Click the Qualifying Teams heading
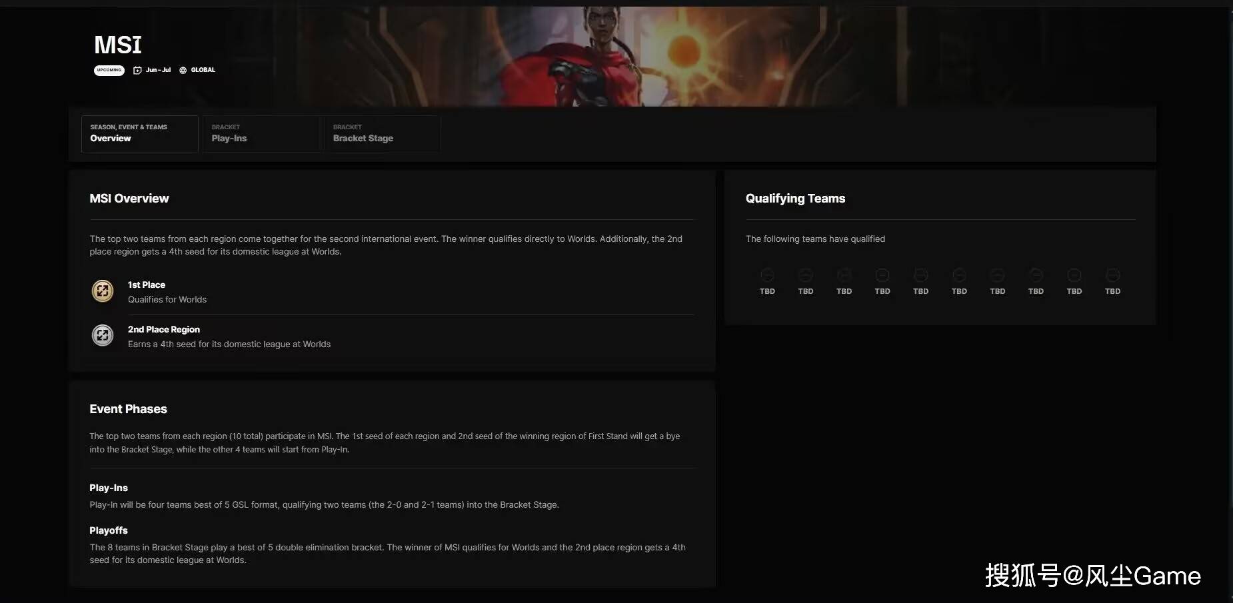 (795, 199)
